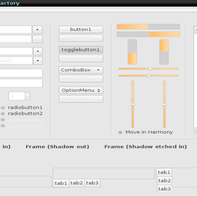Click the first plain entry field
The image size is (197, 197).
pos(21,73)
